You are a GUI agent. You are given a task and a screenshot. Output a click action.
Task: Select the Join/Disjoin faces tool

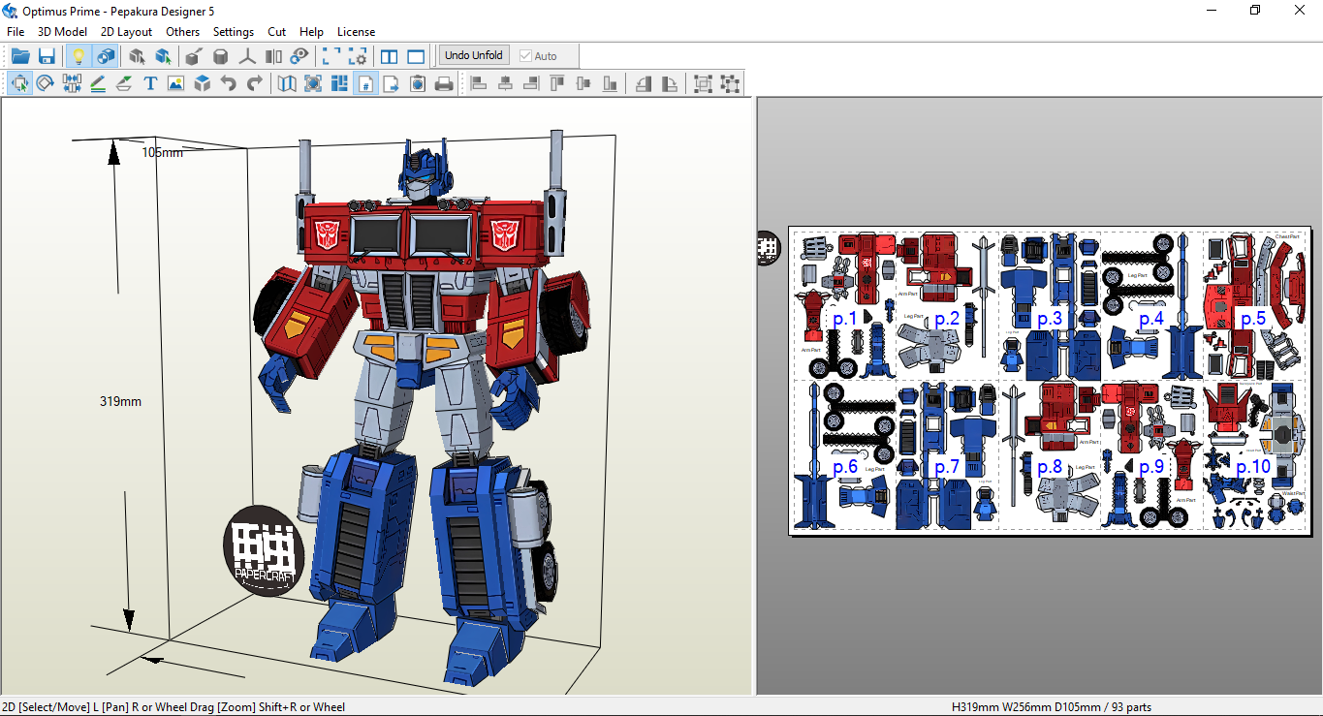[x=72, y=83]
